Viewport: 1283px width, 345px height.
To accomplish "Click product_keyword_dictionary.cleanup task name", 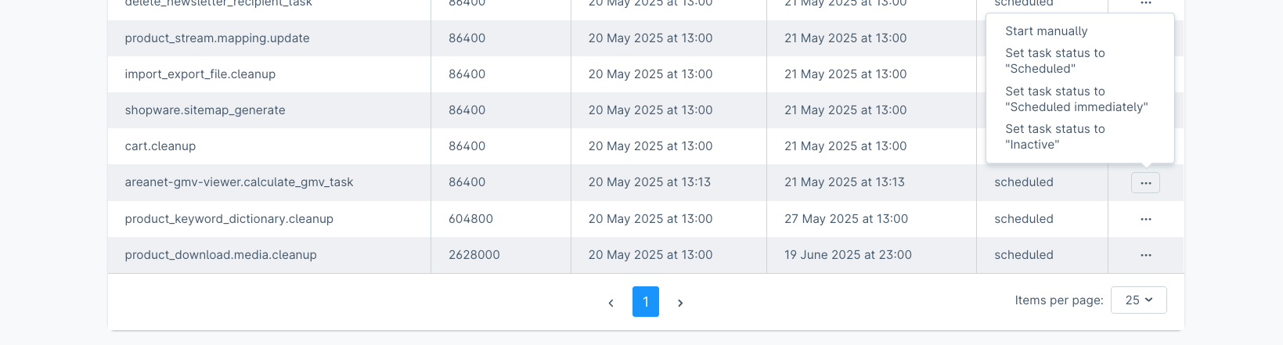I will [229, 219].
